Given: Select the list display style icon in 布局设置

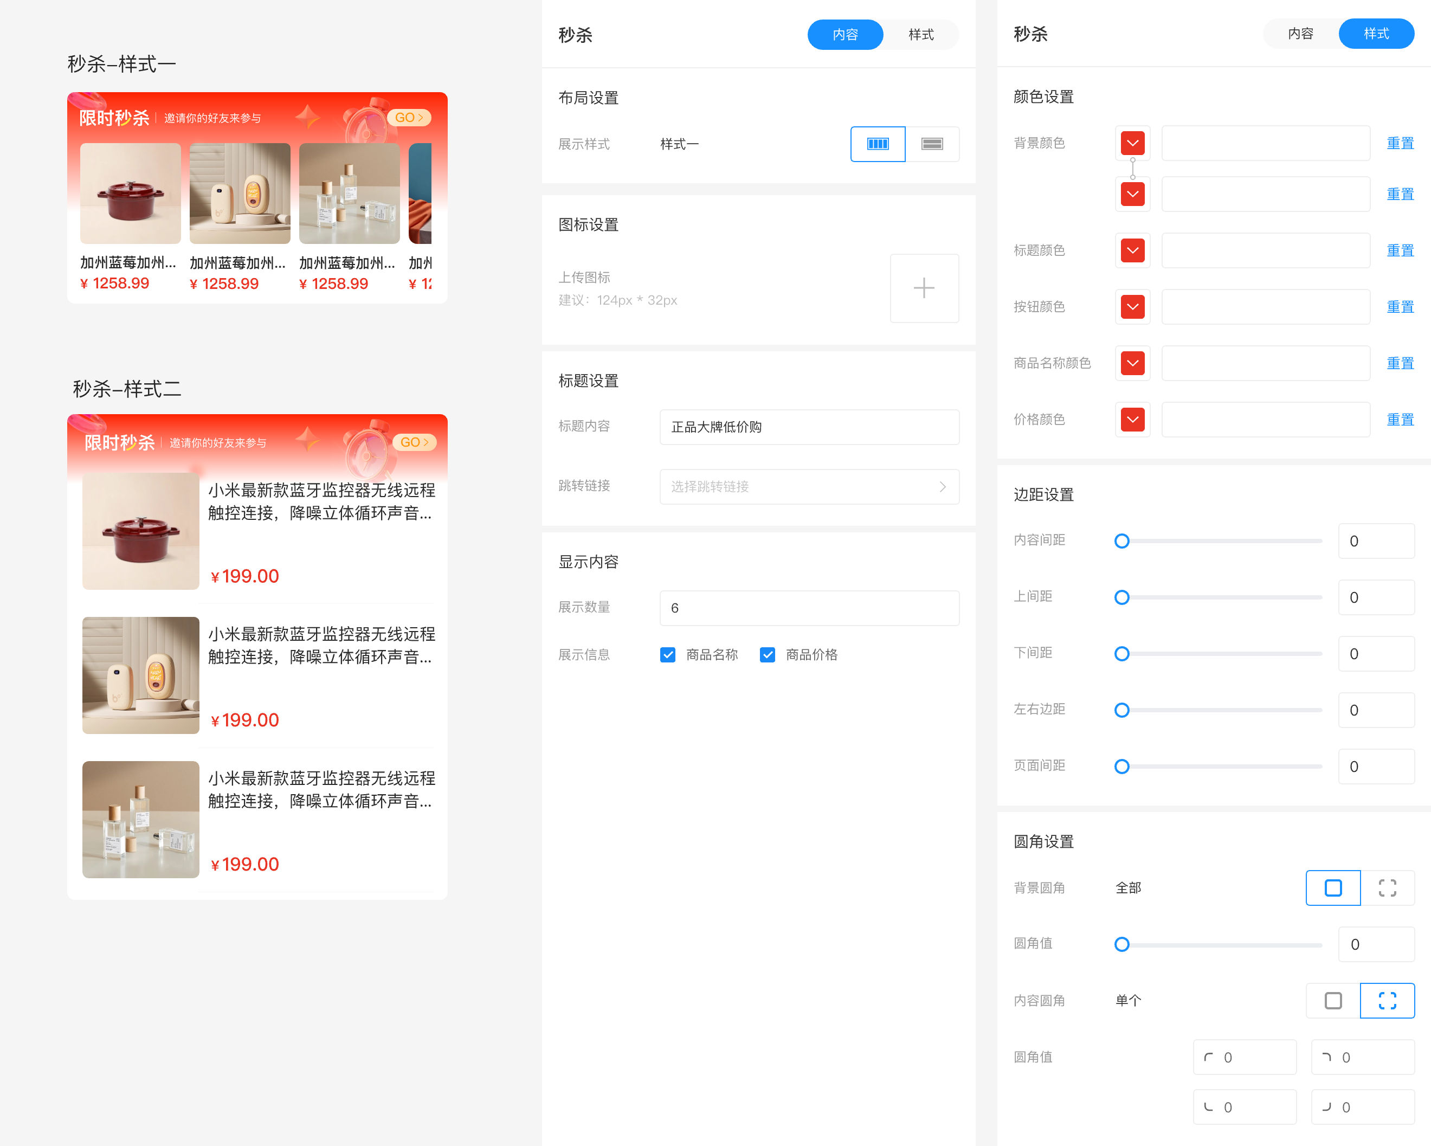Looking at the screenshot, I should point(932,144).
